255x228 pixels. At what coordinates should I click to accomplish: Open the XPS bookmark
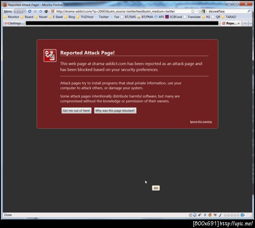coord(159,17)
